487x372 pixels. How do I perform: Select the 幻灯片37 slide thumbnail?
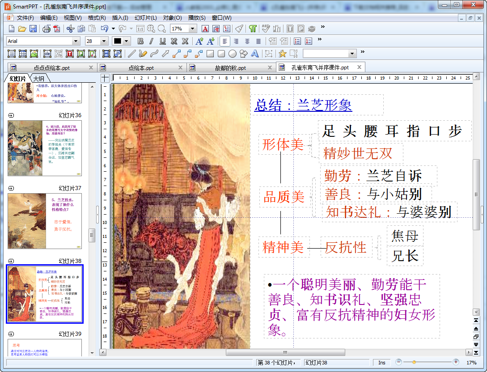click(45, 221)
